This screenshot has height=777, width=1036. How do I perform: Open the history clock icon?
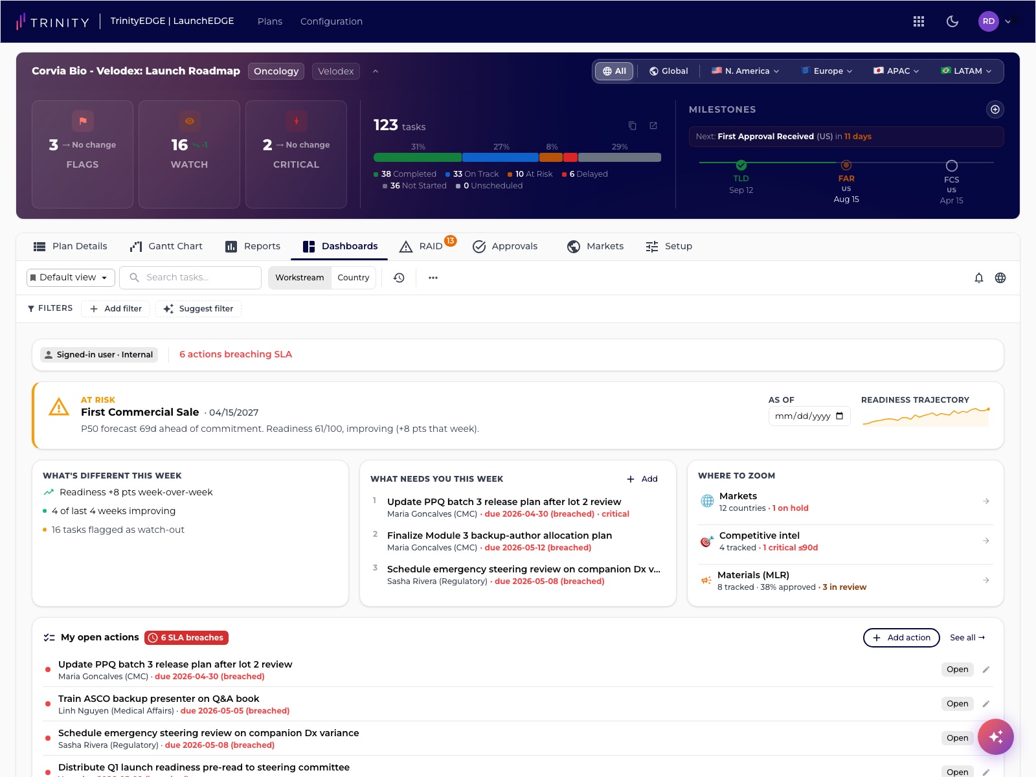point(399,278)
